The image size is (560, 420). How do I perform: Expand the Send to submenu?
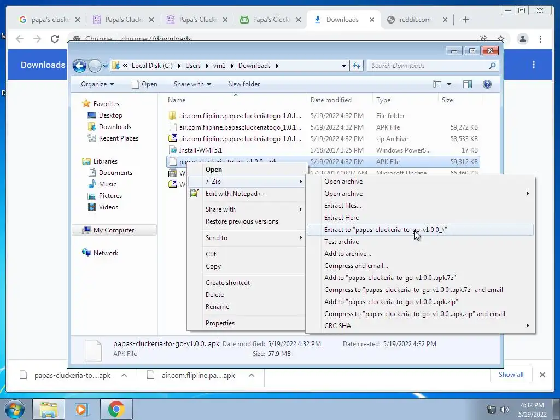coord(246,238)
